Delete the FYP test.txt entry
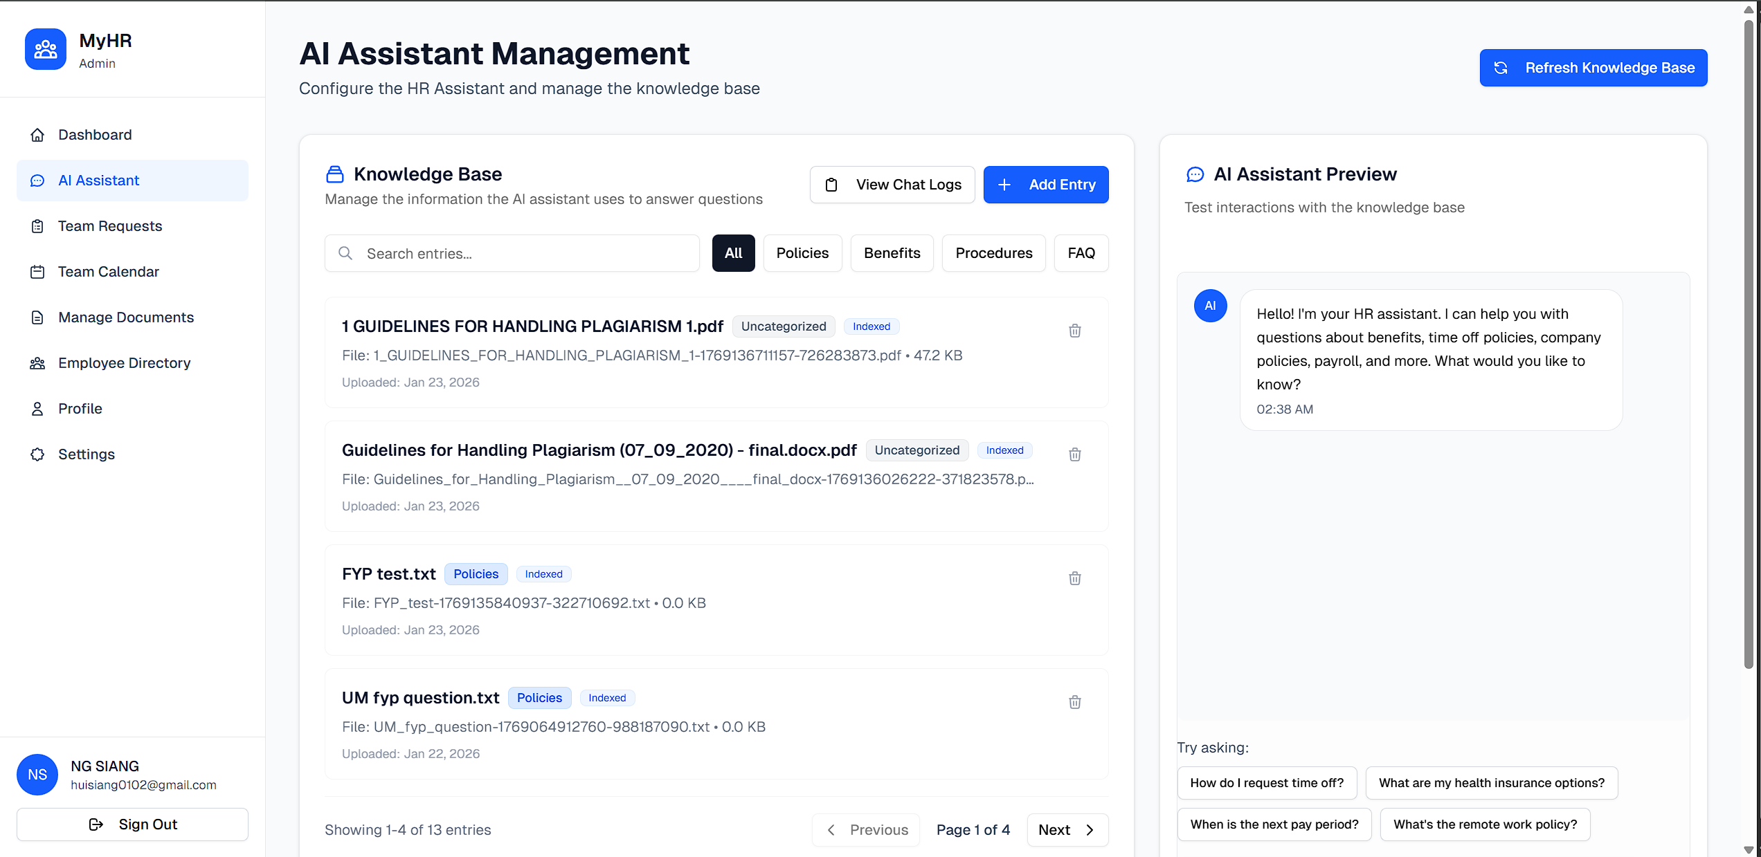 coord(1074,578)
